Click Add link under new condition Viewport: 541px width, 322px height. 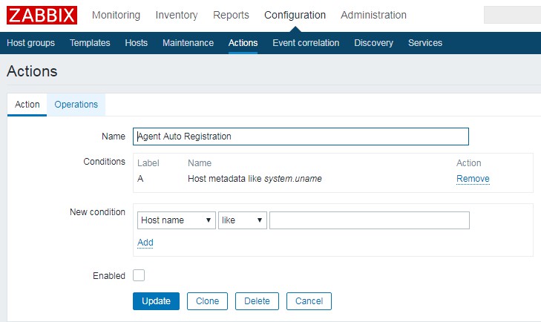(x=145, y=243)
